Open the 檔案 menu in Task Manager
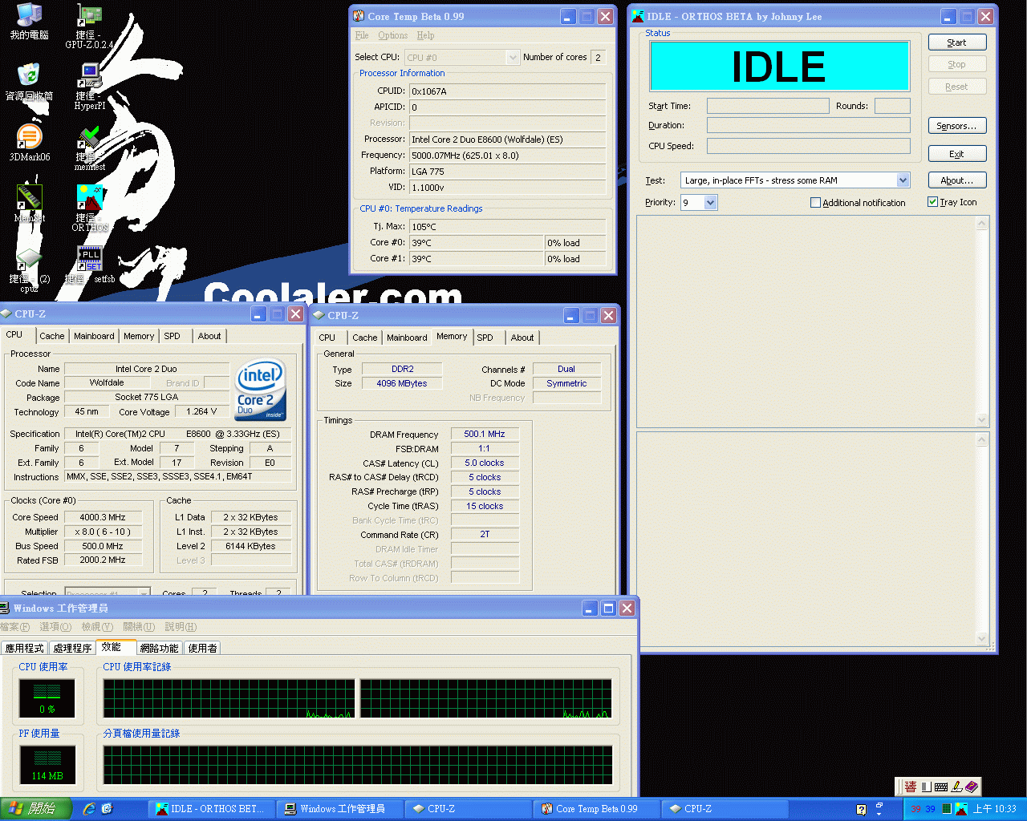The height and width of the screenshot is (821, 1027). (14, 627)
